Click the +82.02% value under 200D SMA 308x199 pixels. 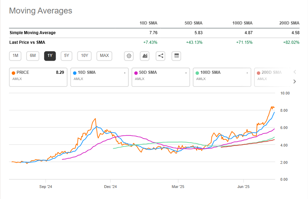(292, 42)
